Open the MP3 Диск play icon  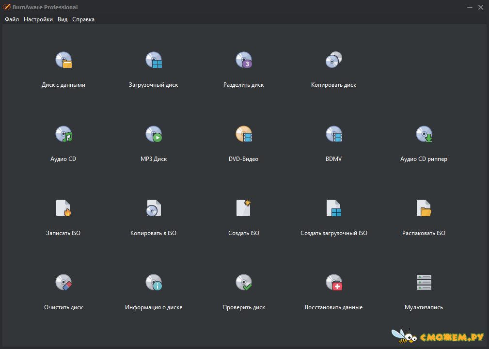click(x=154, y=134)
